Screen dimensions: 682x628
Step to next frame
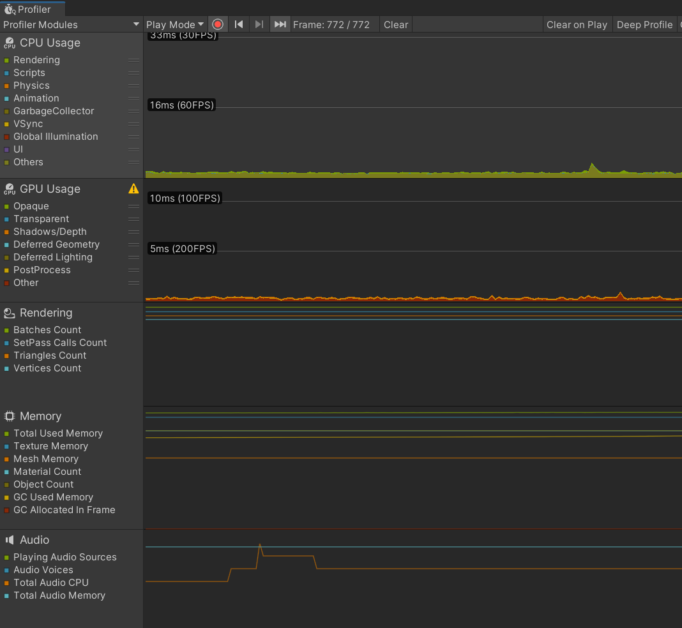(259, 24)
